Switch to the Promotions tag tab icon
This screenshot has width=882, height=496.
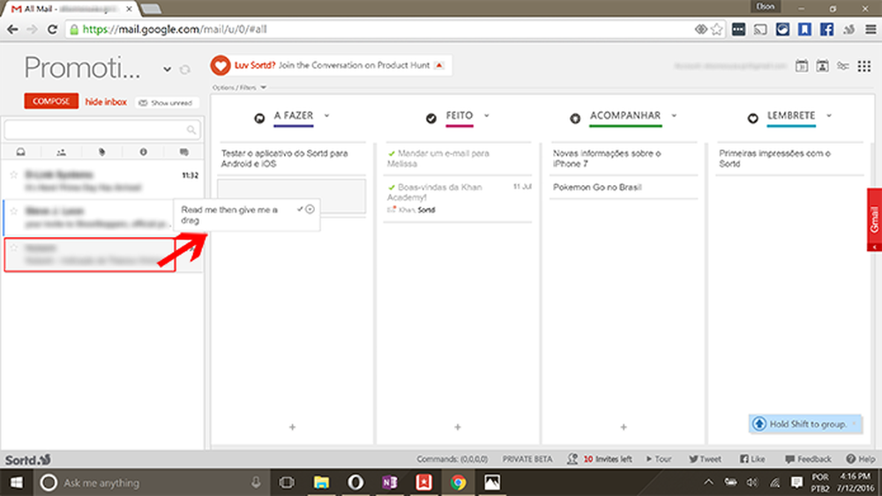(101, 152)
